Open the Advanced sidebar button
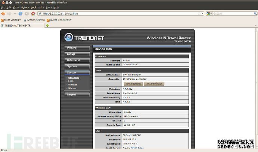Image resolution: width=258 pixels, height=152 pixels. [77, 60]
